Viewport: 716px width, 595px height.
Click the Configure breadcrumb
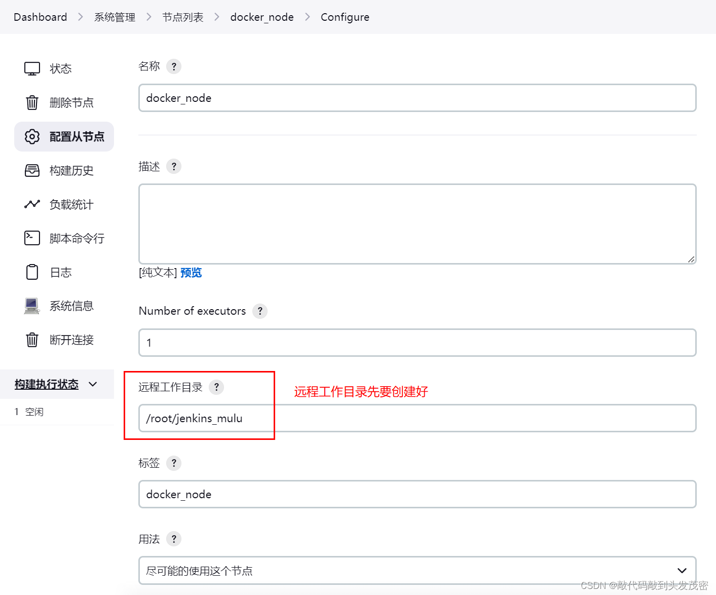tap(345, 17)
